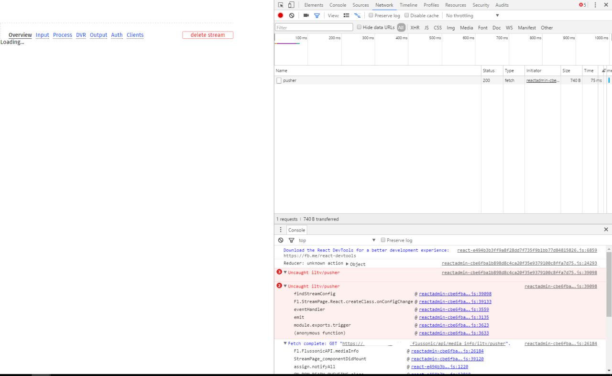Screen dimensions: 612x376
Task: Sort requests by the Status column header
Action: pyautogui.click(x=492, y=70)
